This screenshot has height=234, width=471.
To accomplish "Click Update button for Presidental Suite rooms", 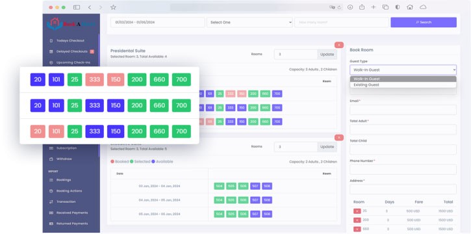I will [327, 55].
